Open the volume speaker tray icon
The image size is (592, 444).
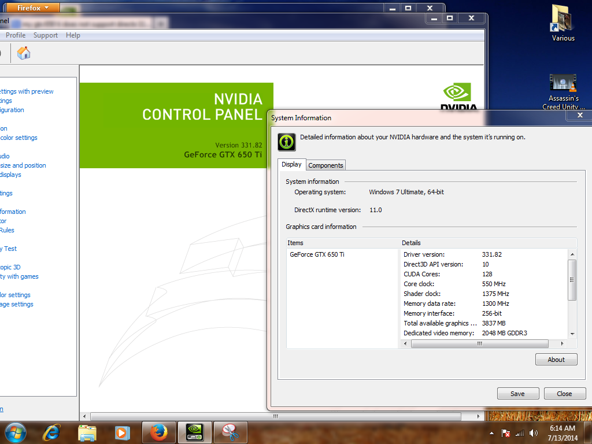click(x=534, y=433)
